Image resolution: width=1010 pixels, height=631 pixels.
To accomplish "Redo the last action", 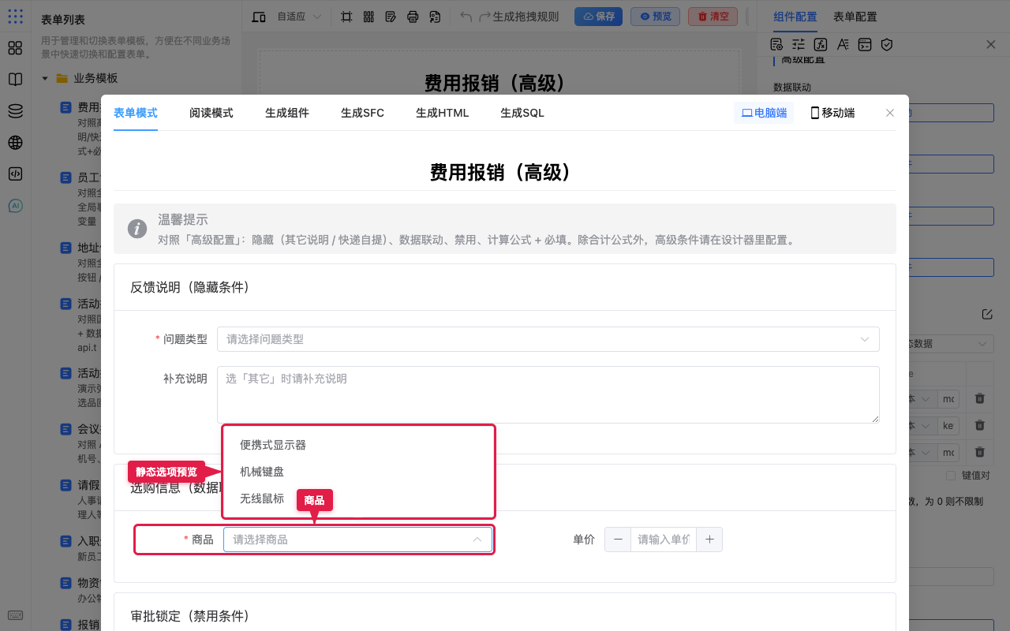I will (484, 17).
